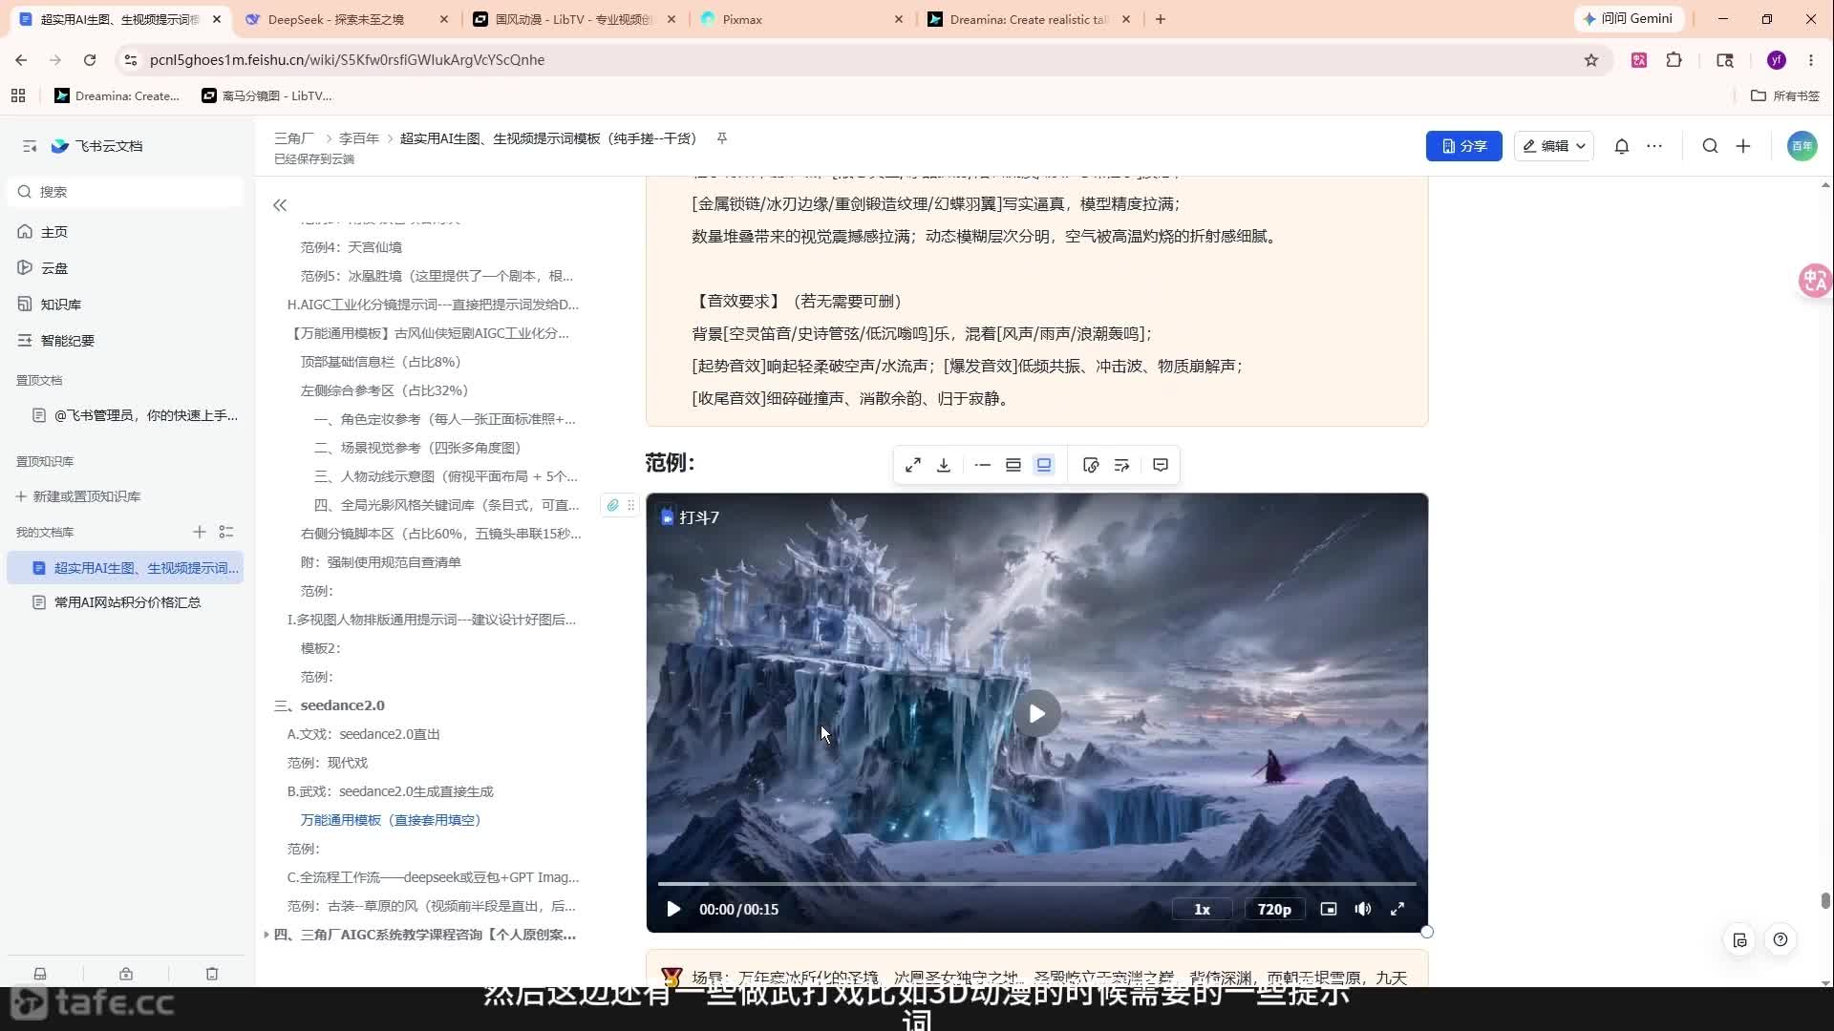The image size is (1834, 1031).
Task: Open notifications bell icon
Action: pos(1622,146)
